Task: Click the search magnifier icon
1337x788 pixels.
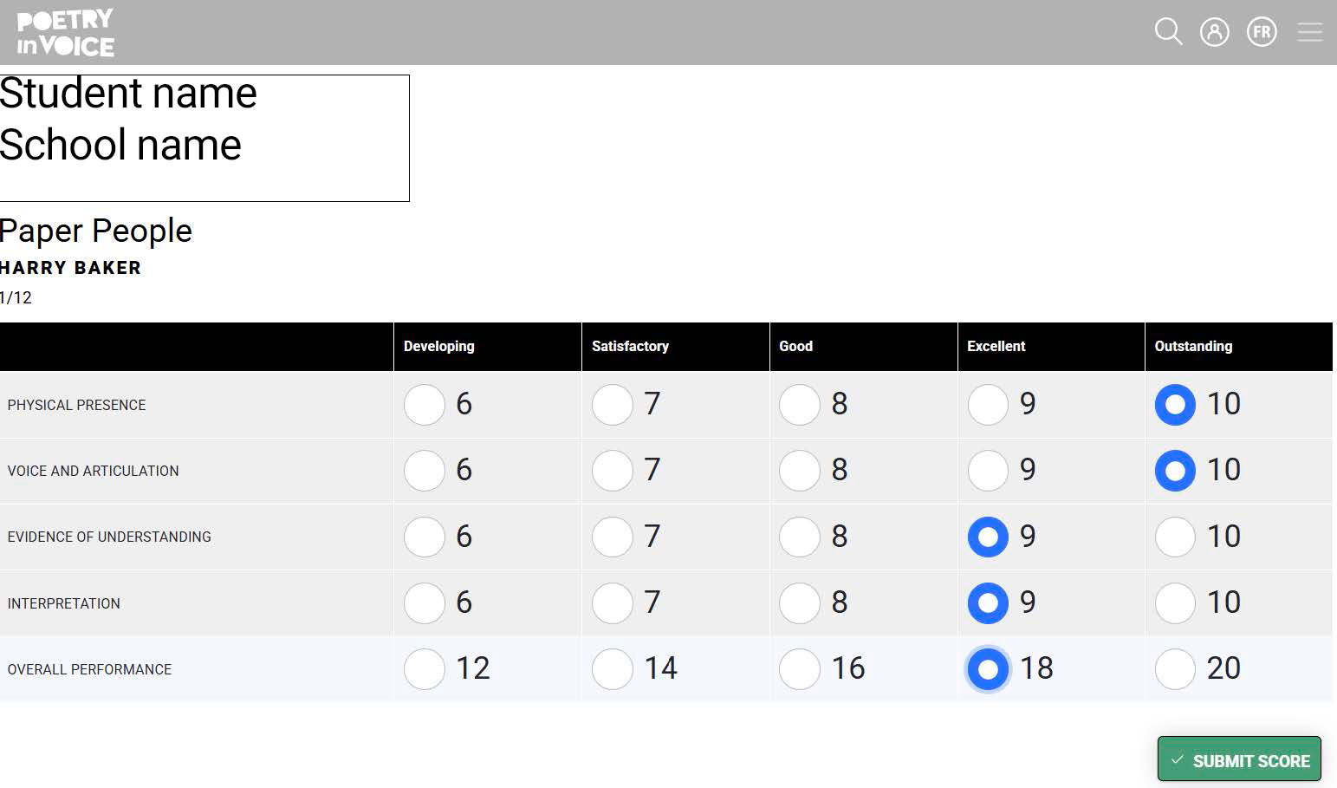Action: [1168, 32]
